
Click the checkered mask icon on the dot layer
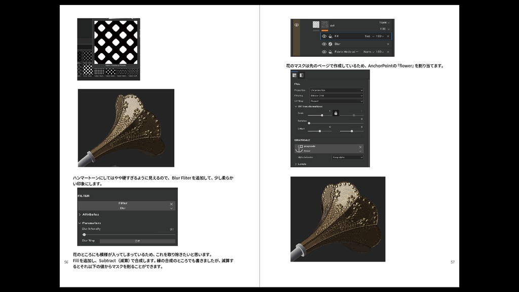315,25
